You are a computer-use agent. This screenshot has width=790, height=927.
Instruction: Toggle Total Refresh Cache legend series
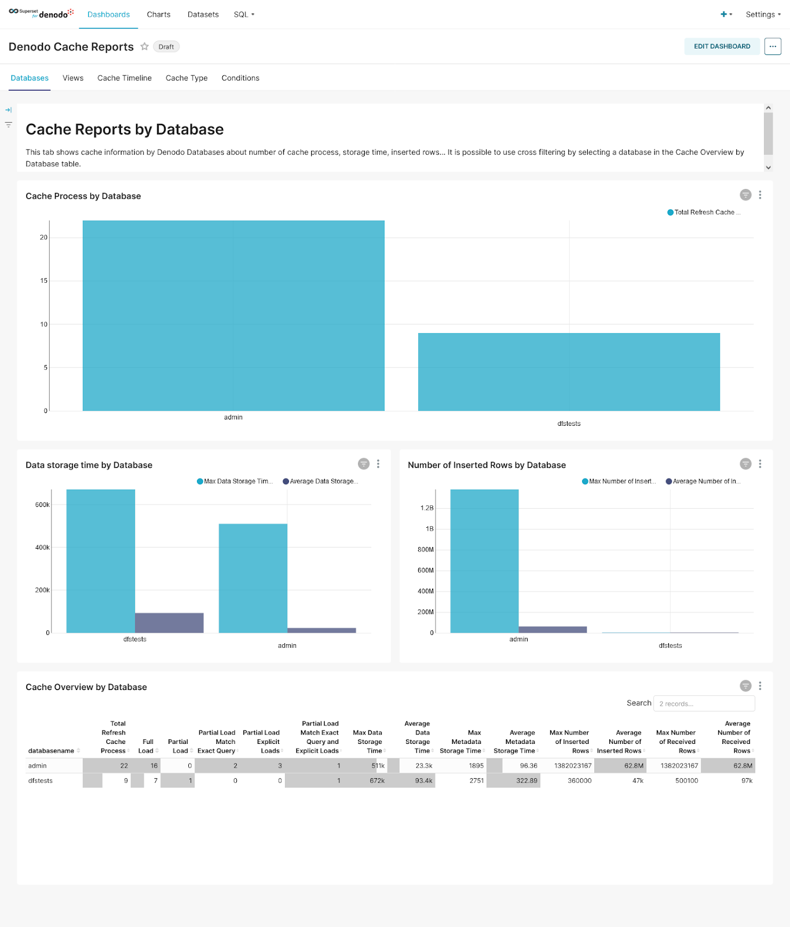coord(704,213)
